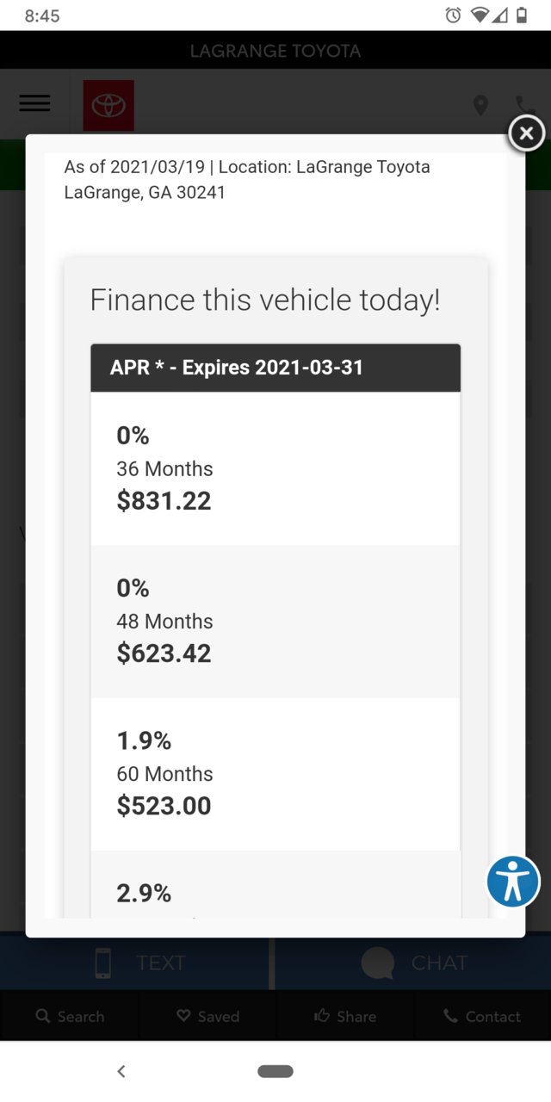
Task: Tap the Android back navigation arrow
Action: point(121,1071)
